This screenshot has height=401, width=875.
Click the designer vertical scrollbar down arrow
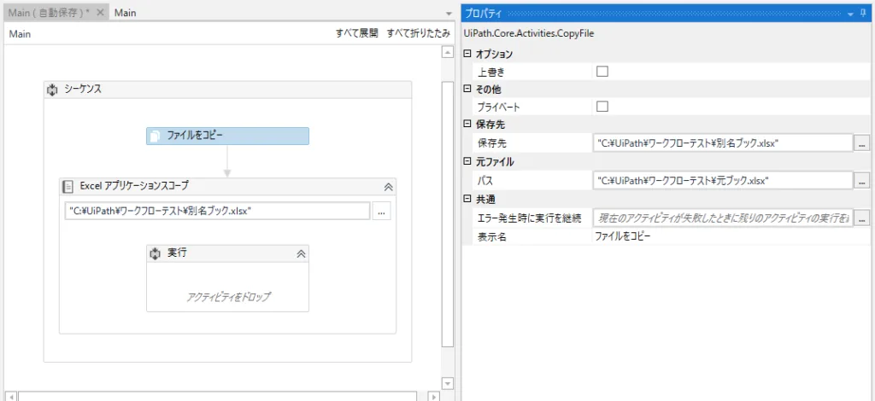(448, 383)
